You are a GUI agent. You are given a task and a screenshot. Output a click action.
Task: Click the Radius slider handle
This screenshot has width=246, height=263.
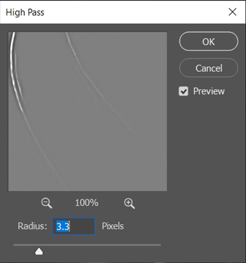pos(39,251)
